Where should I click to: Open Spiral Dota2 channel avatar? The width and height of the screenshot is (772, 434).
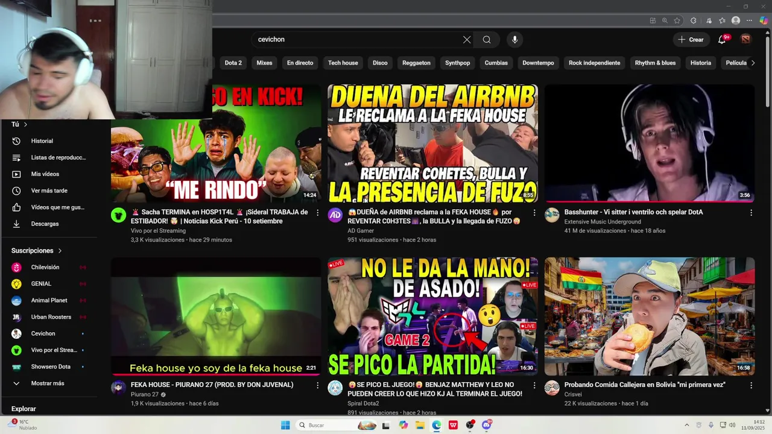[x=335, y=388]
